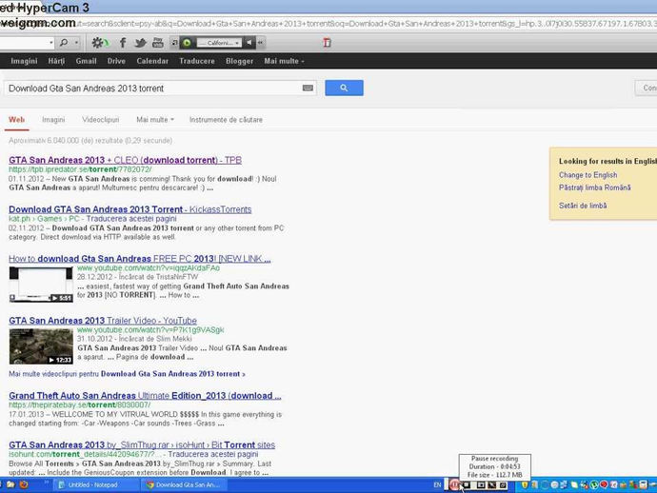The height and width of the screenshot is (493, 657).
Task: Switch to the Videoclipuri results tab
Action: (x=101, y=120)
